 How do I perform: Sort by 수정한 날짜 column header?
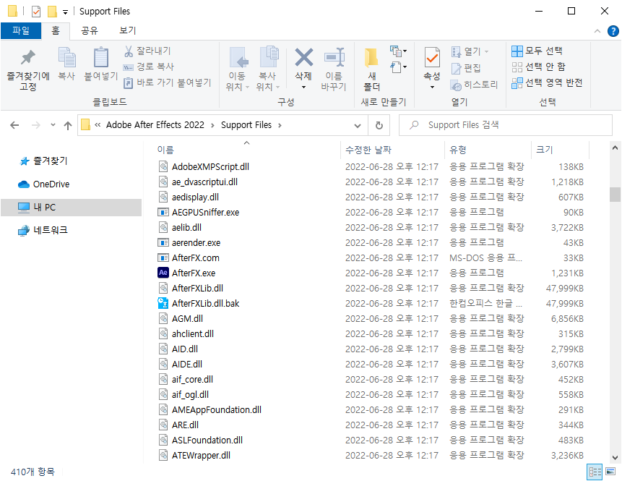coord(368,150)
